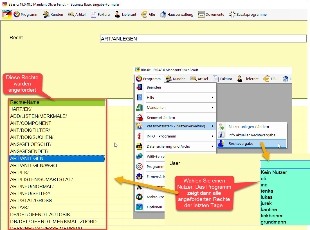The image size is (310, 230).
Task: Select the ART/ANLEGEN/WG/3 row
Action: [x=57, y=165]
